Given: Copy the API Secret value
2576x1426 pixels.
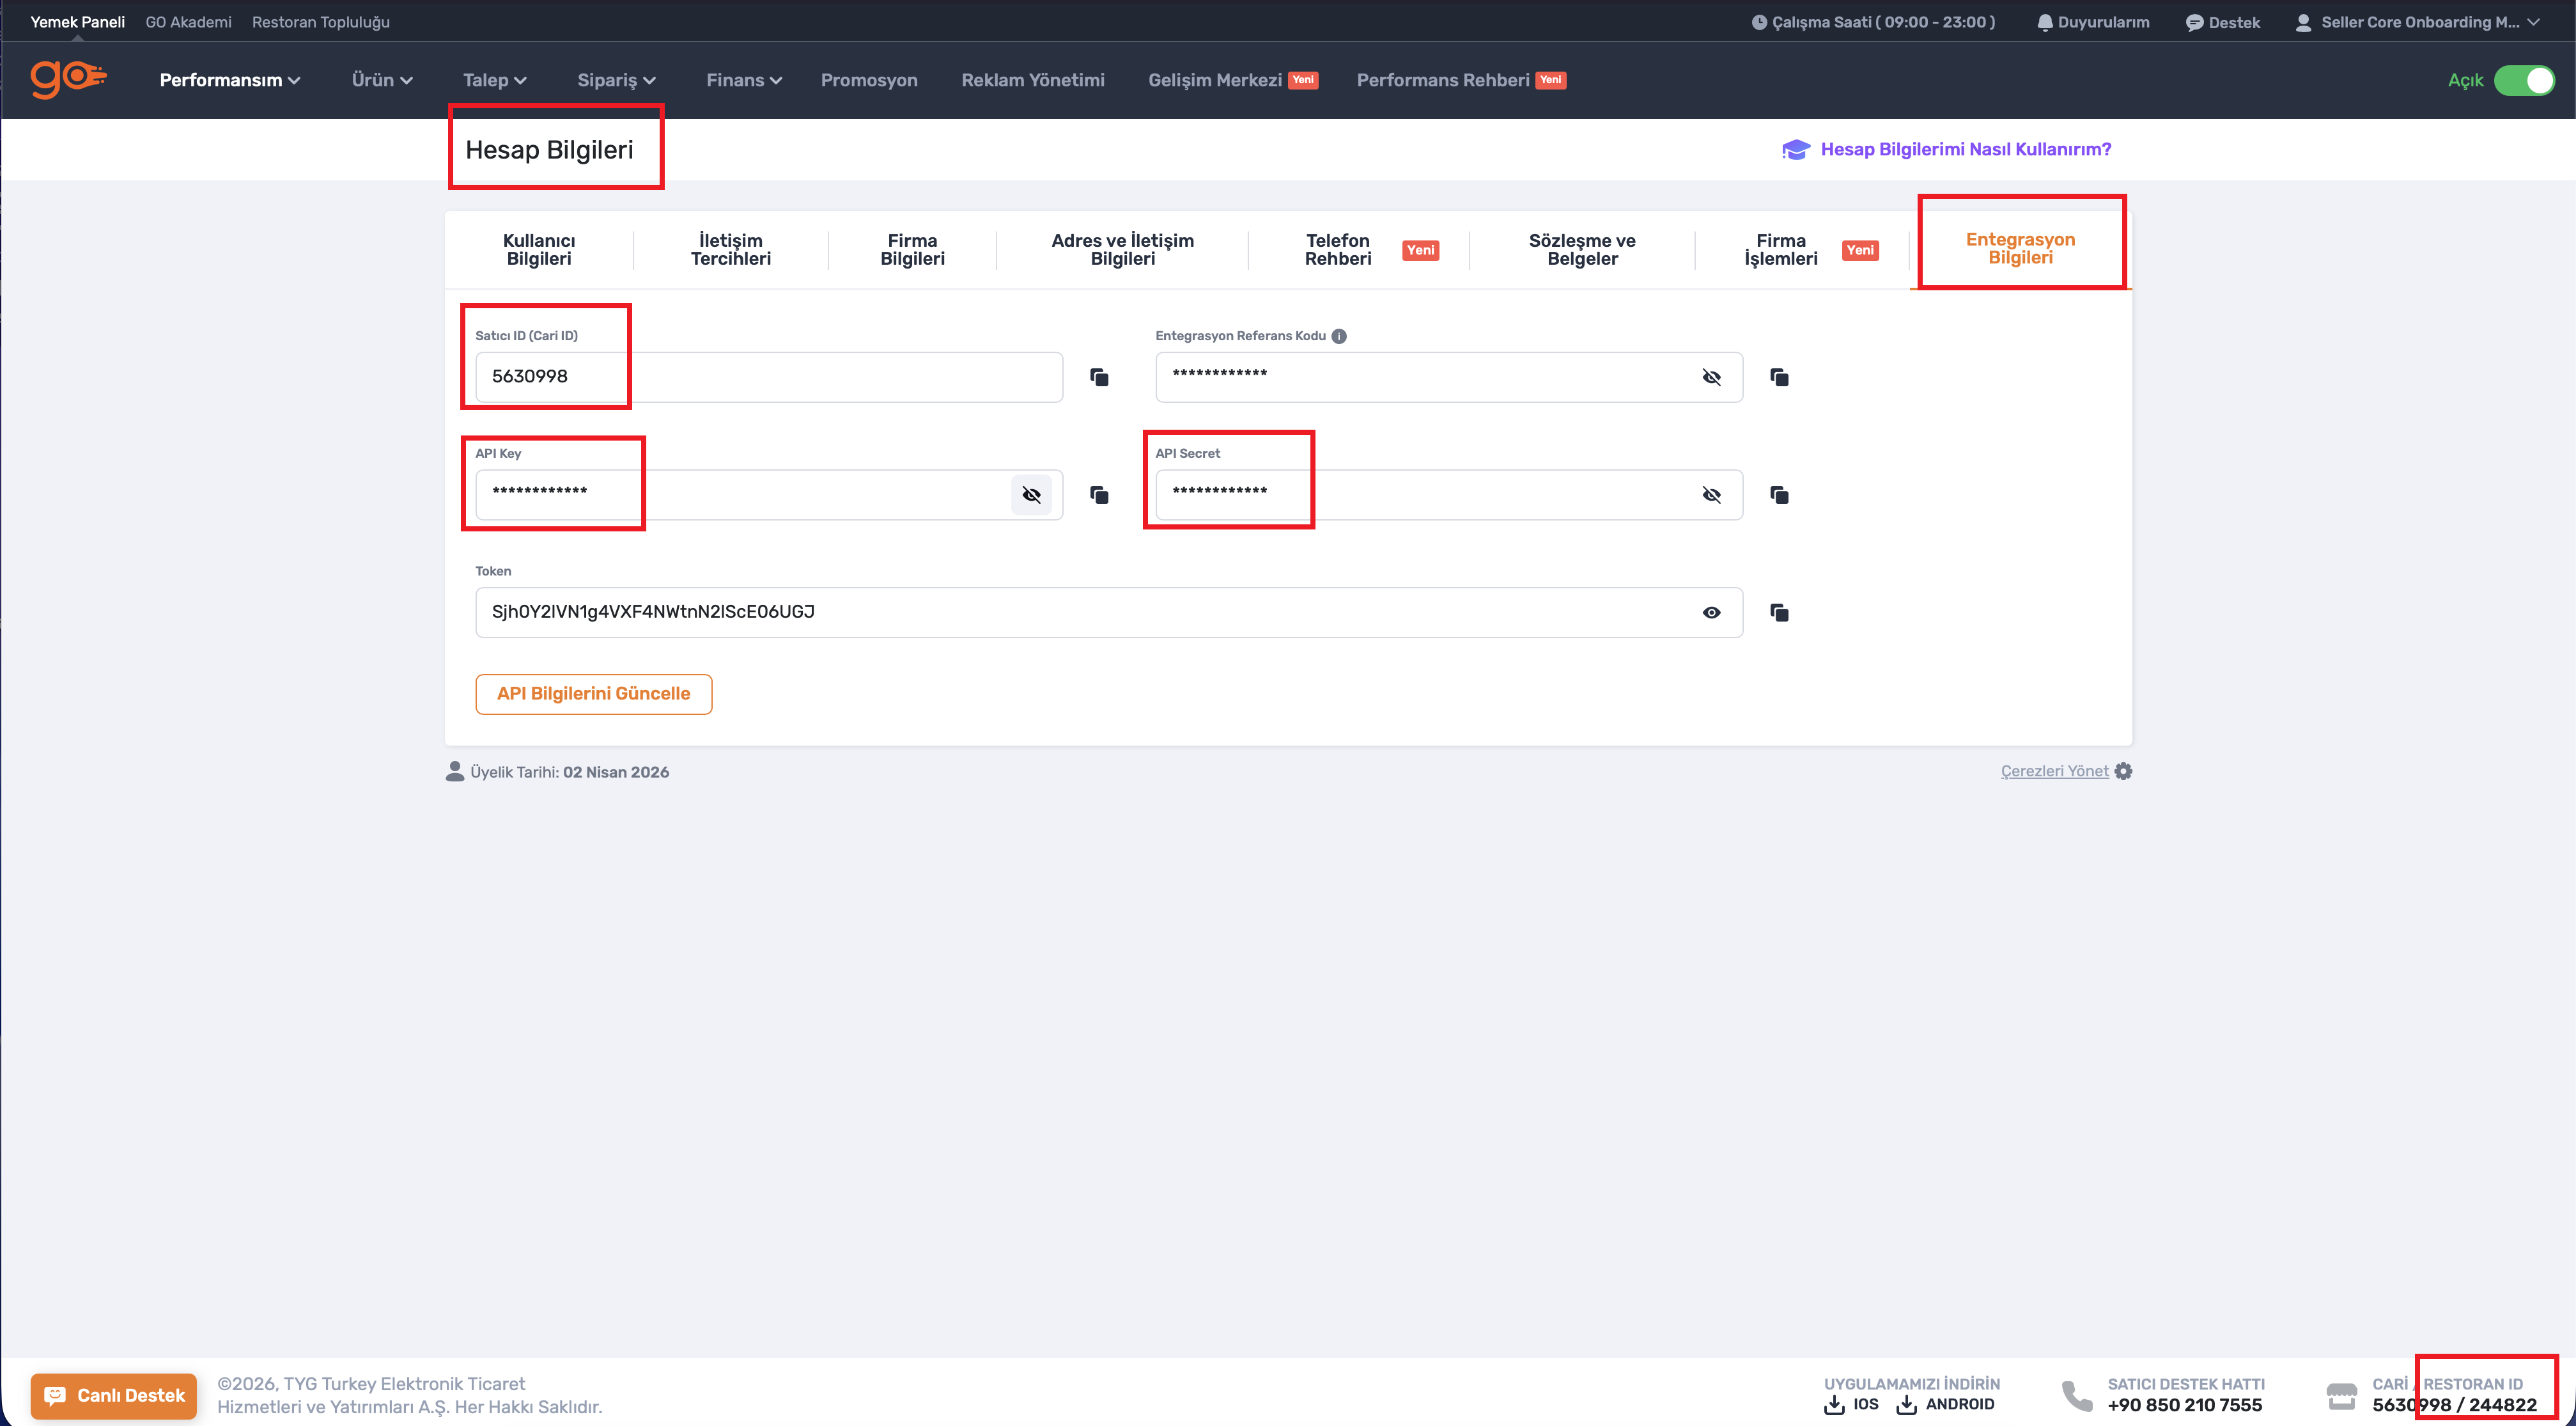Looking at the screenshot, I should (x=1779, y=496).
